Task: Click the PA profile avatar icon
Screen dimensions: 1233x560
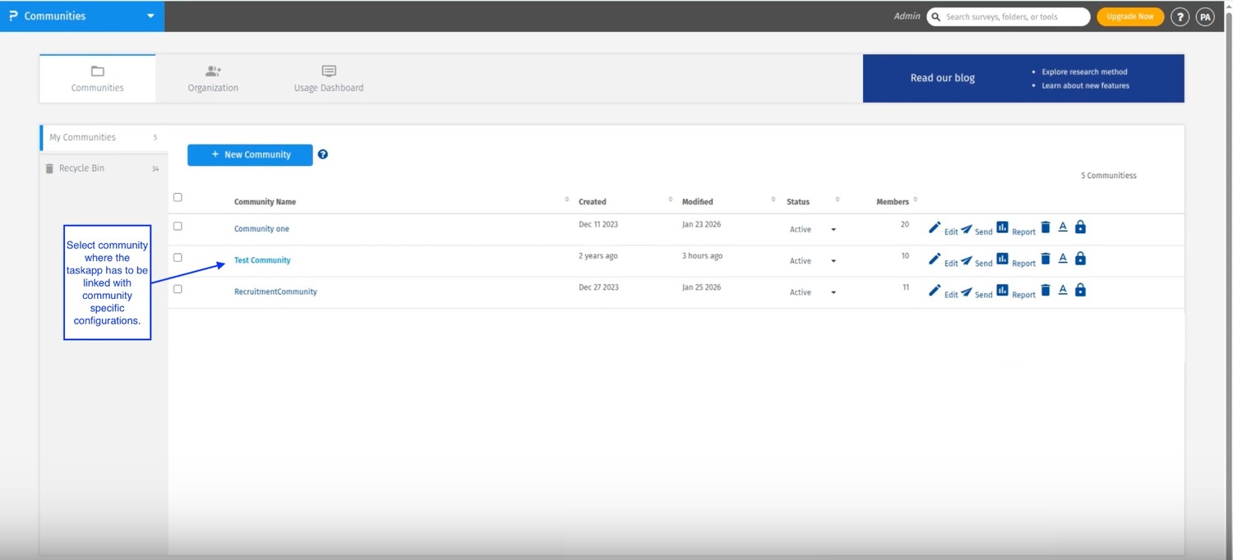Action: [1205, 16]
